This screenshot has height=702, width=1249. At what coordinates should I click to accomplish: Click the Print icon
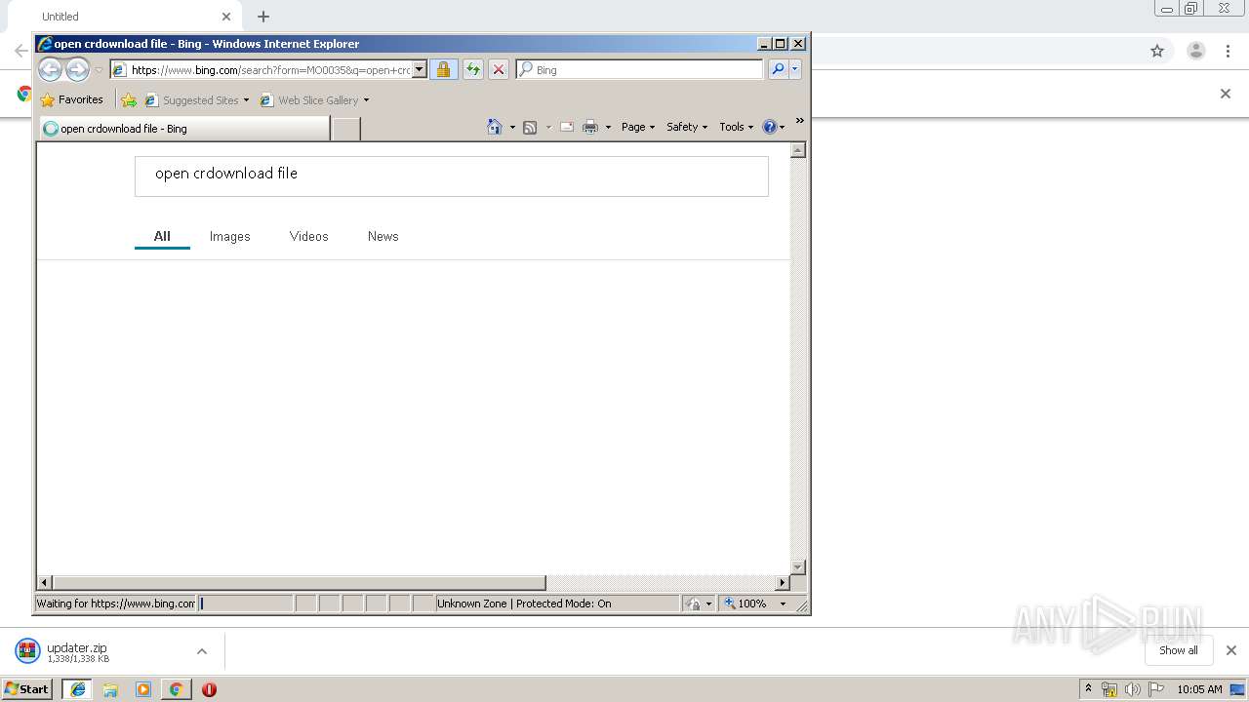[x=590, y=127]
